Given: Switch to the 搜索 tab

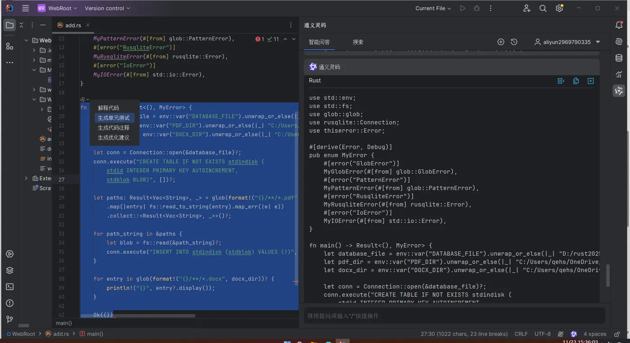Looking at the screenshot, I should (358, 42).
